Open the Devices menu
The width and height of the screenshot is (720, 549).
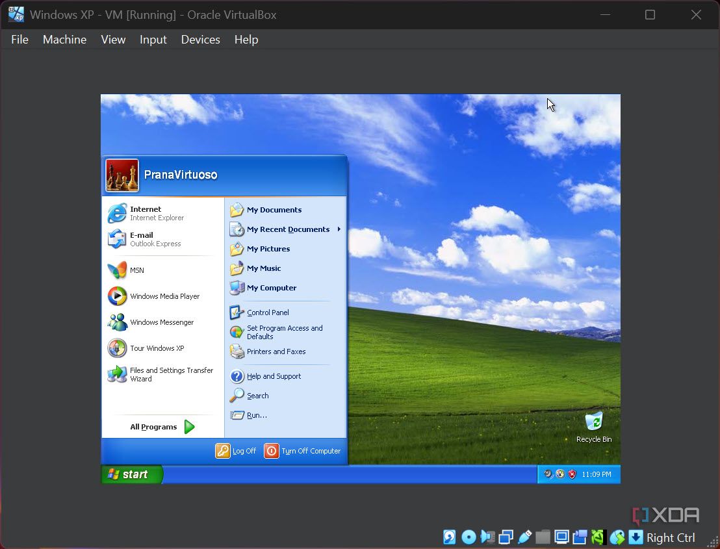tap(200, 40)
